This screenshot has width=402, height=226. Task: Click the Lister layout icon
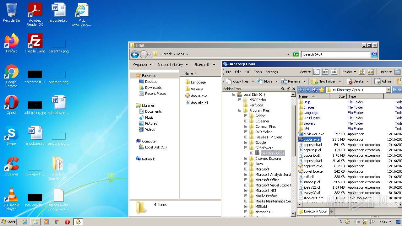pos(398,72)
